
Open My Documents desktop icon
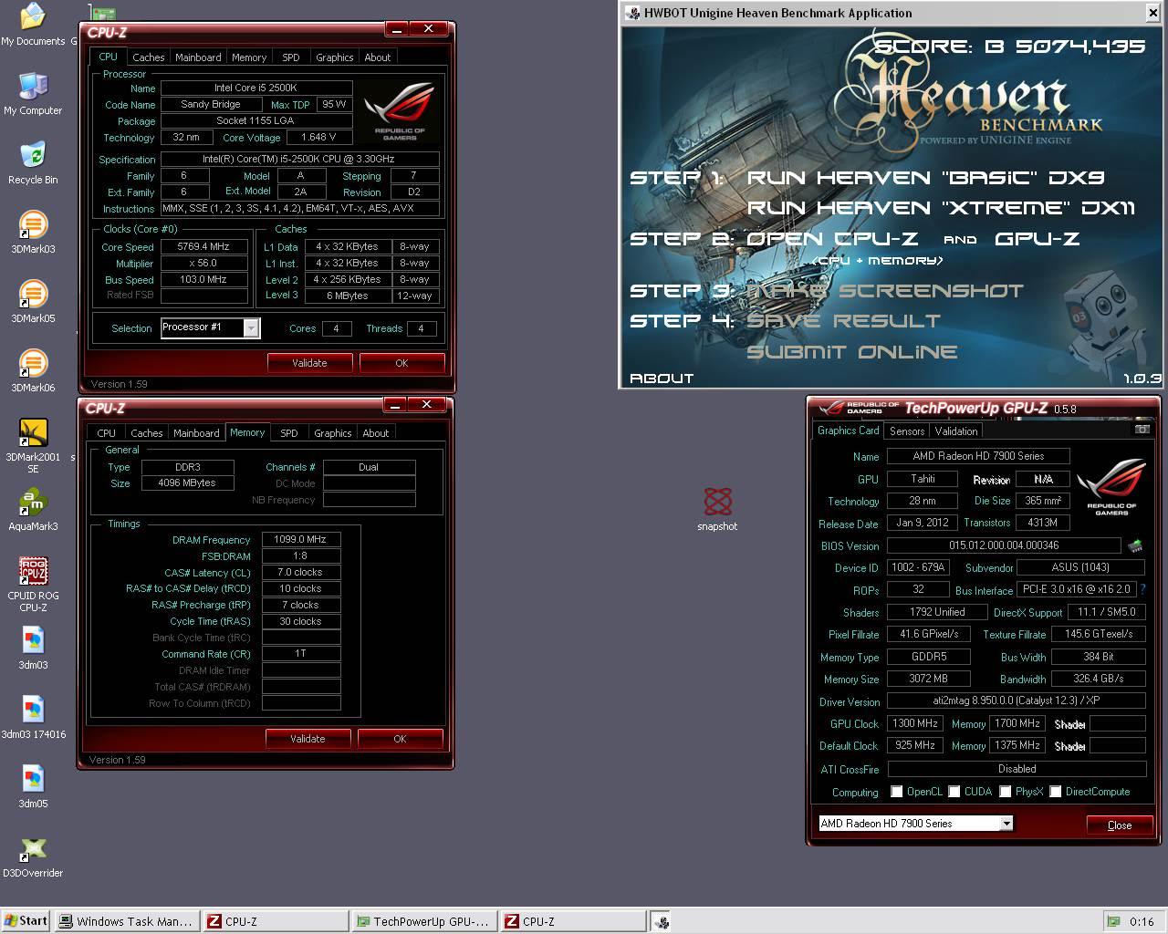point(33,25)
